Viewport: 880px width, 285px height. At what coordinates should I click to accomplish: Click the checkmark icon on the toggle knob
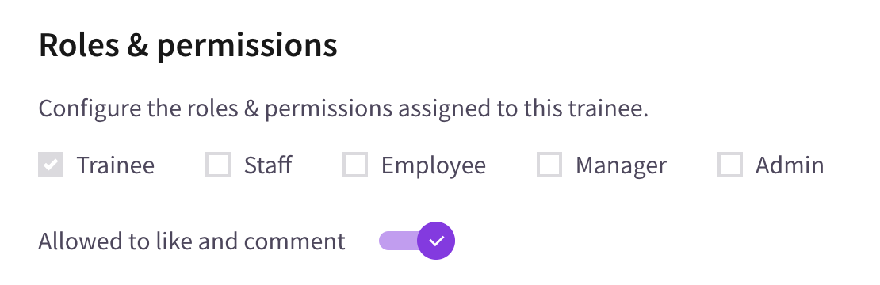[x=436, y=241]
